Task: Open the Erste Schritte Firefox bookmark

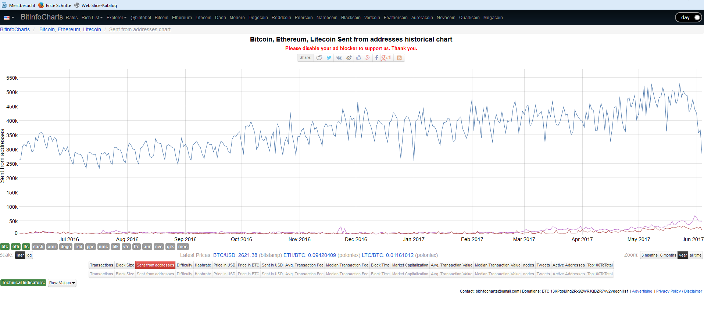Action: click(x=54, y=5)
